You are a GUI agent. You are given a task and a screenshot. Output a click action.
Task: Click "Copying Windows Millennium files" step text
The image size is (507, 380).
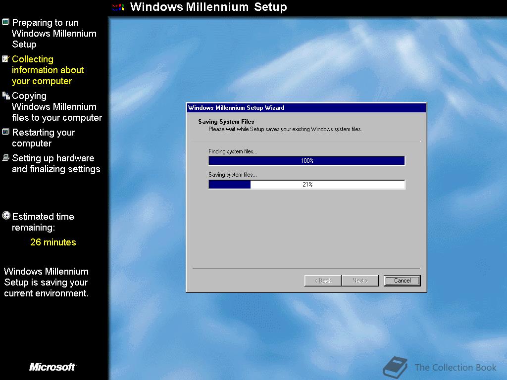57,107
